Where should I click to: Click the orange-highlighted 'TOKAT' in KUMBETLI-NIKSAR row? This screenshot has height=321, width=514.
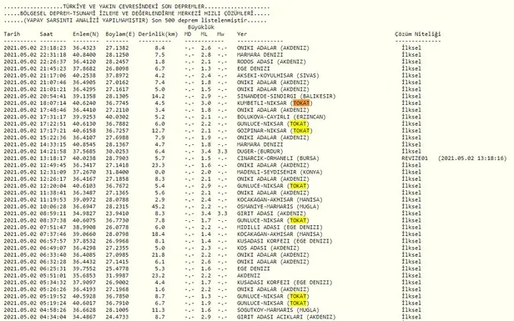click(x=301, y=103)
